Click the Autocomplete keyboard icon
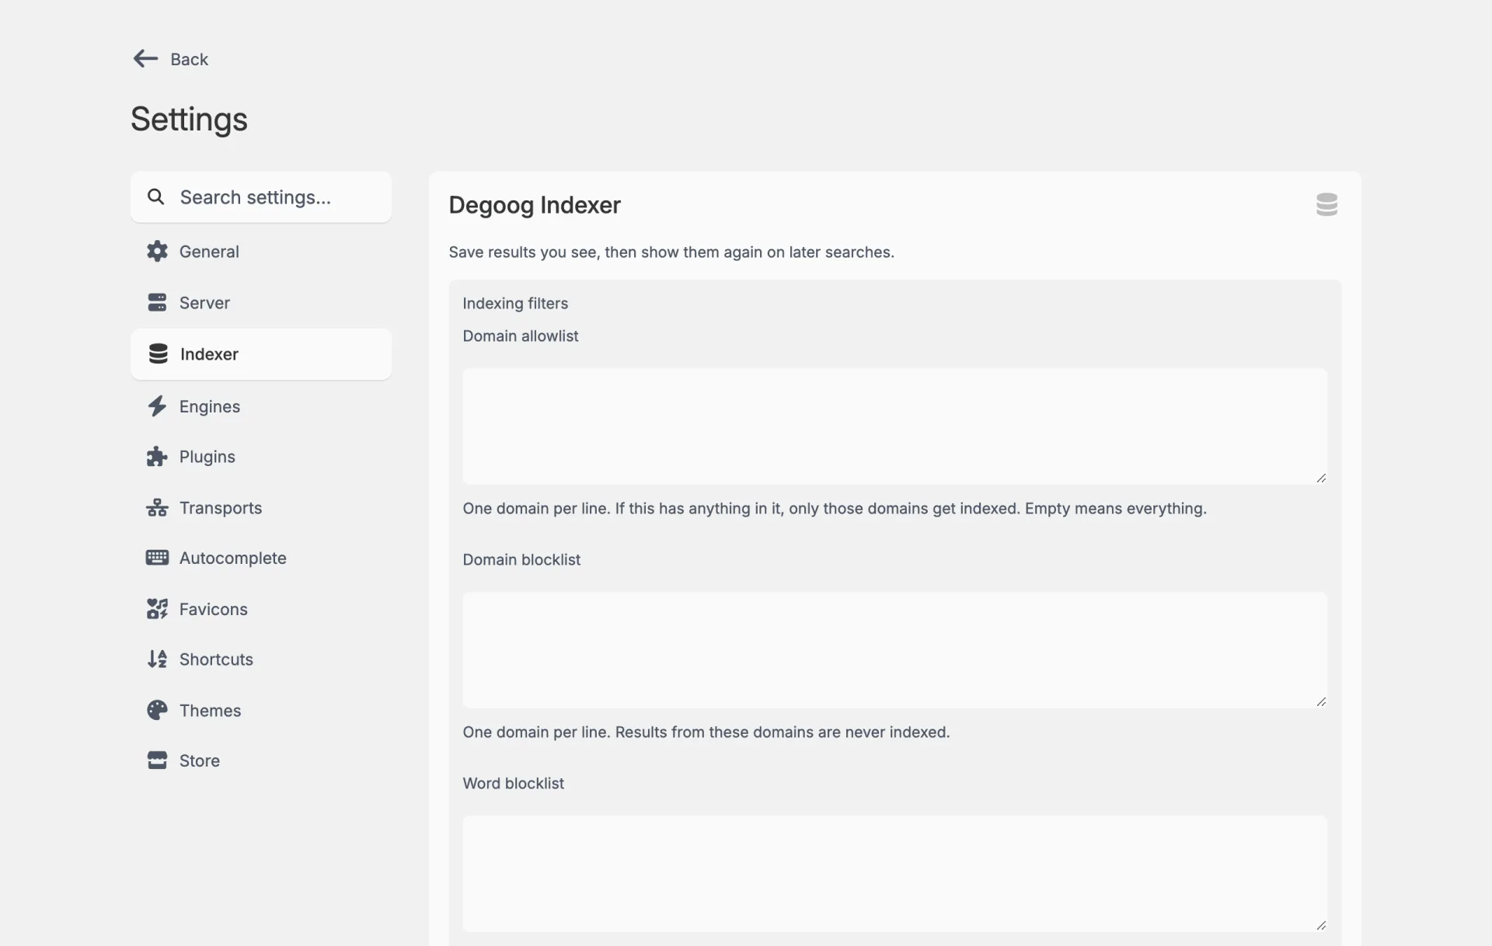 [x=157, y=558]
